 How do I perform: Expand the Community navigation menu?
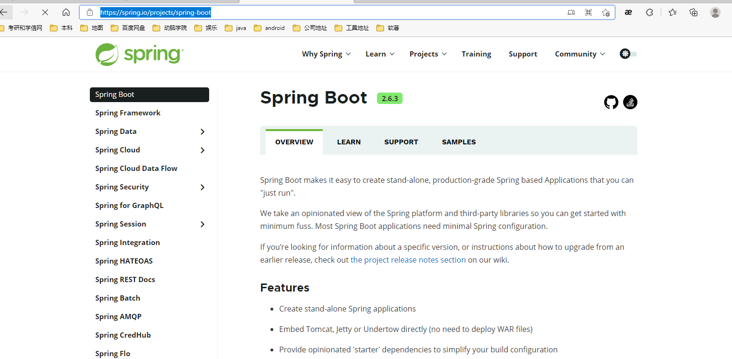tap(580, 54)
